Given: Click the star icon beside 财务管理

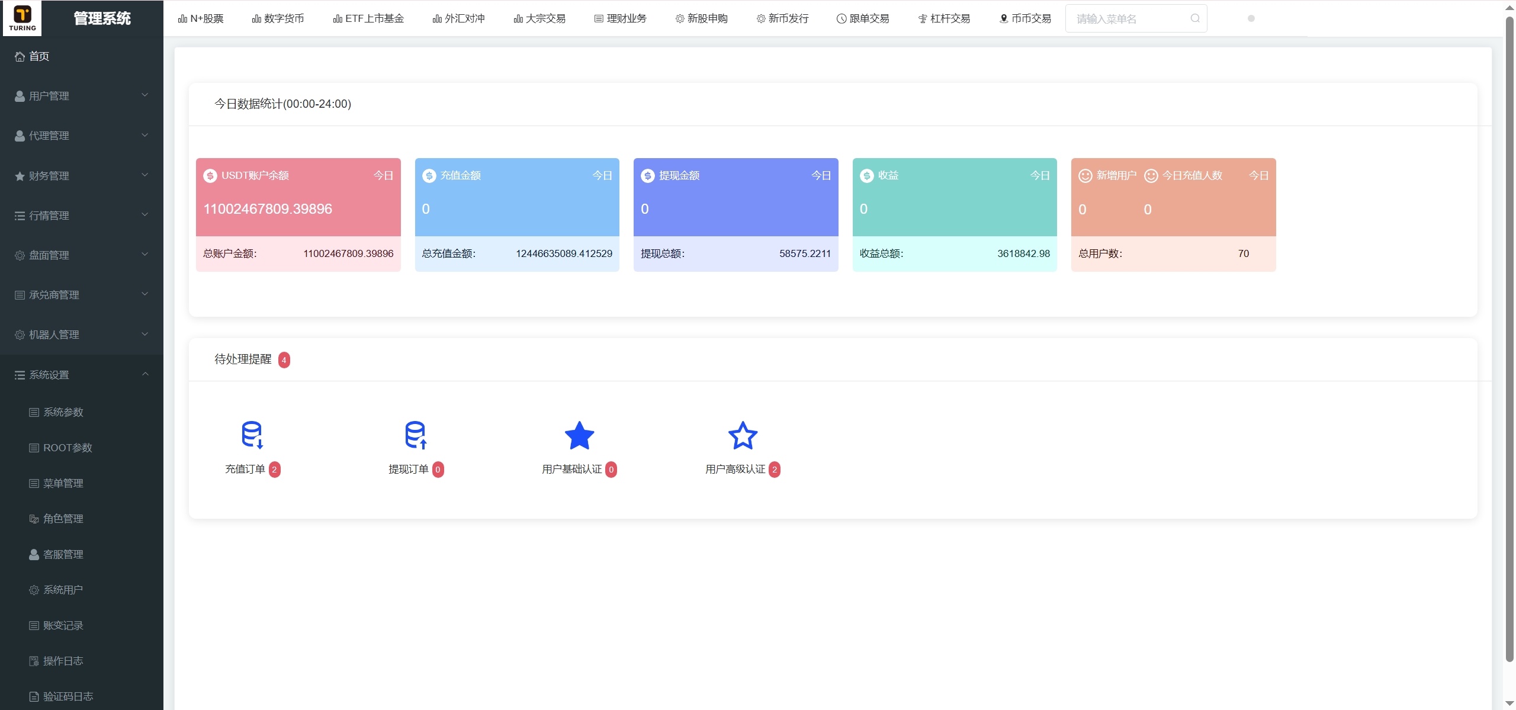Looking at the screenshot, I should [x=20, y=176].
